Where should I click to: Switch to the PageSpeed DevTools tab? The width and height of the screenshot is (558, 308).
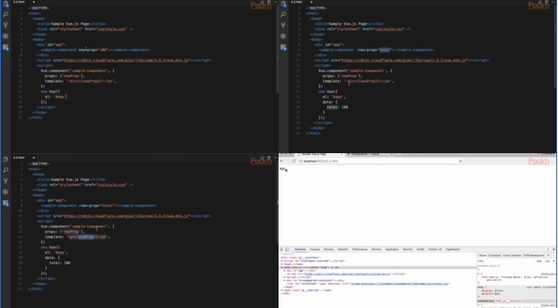point(453,249)
